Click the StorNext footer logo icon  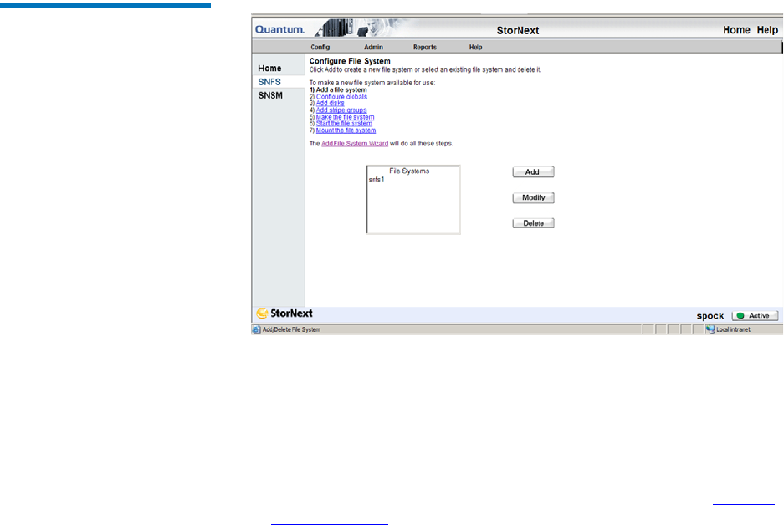[x=262, y=313]
